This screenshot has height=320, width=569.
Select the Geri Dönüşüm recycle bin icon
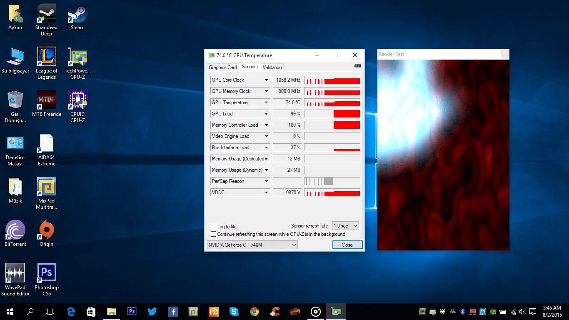tap(15, 107)
